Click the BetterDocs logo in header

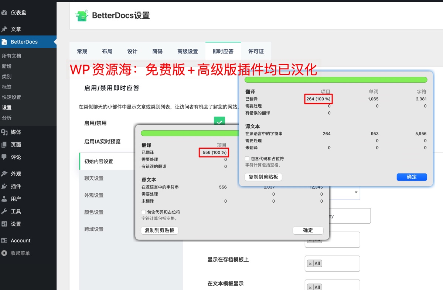(82, 15)
